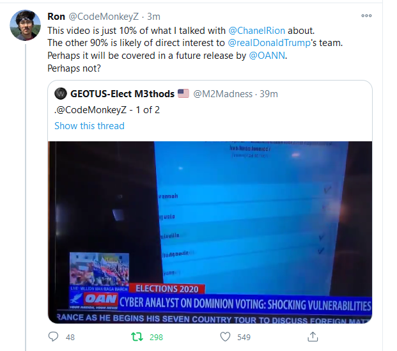Open the @CodeMonkeyZ handle beside Ron
The image size is (397, 351).
click(x=104, y=17)
